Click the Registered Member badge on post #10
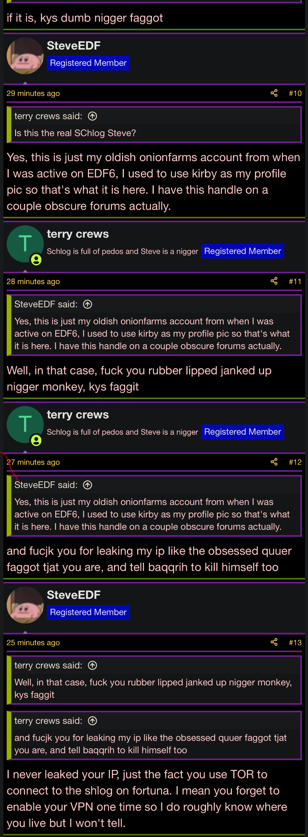This screenshot has width=308, height=837. pyautogui.click(x=88, y=63)
